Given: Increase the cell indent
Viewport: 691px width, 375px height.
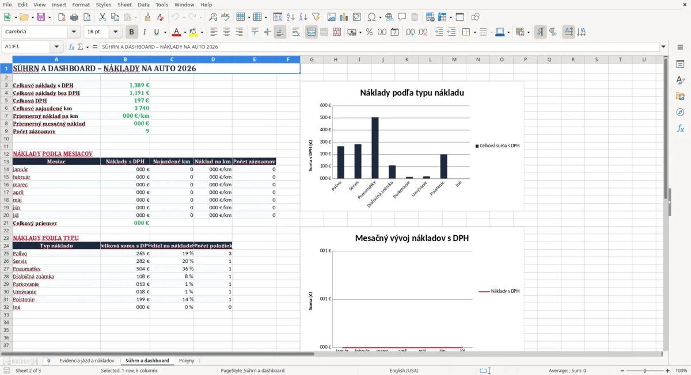Looking at the screenshot, I should 439,32.
